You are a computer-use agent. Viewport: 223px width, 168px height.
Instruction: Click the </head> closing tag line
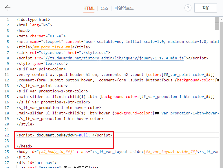click(x=24, y=146)
